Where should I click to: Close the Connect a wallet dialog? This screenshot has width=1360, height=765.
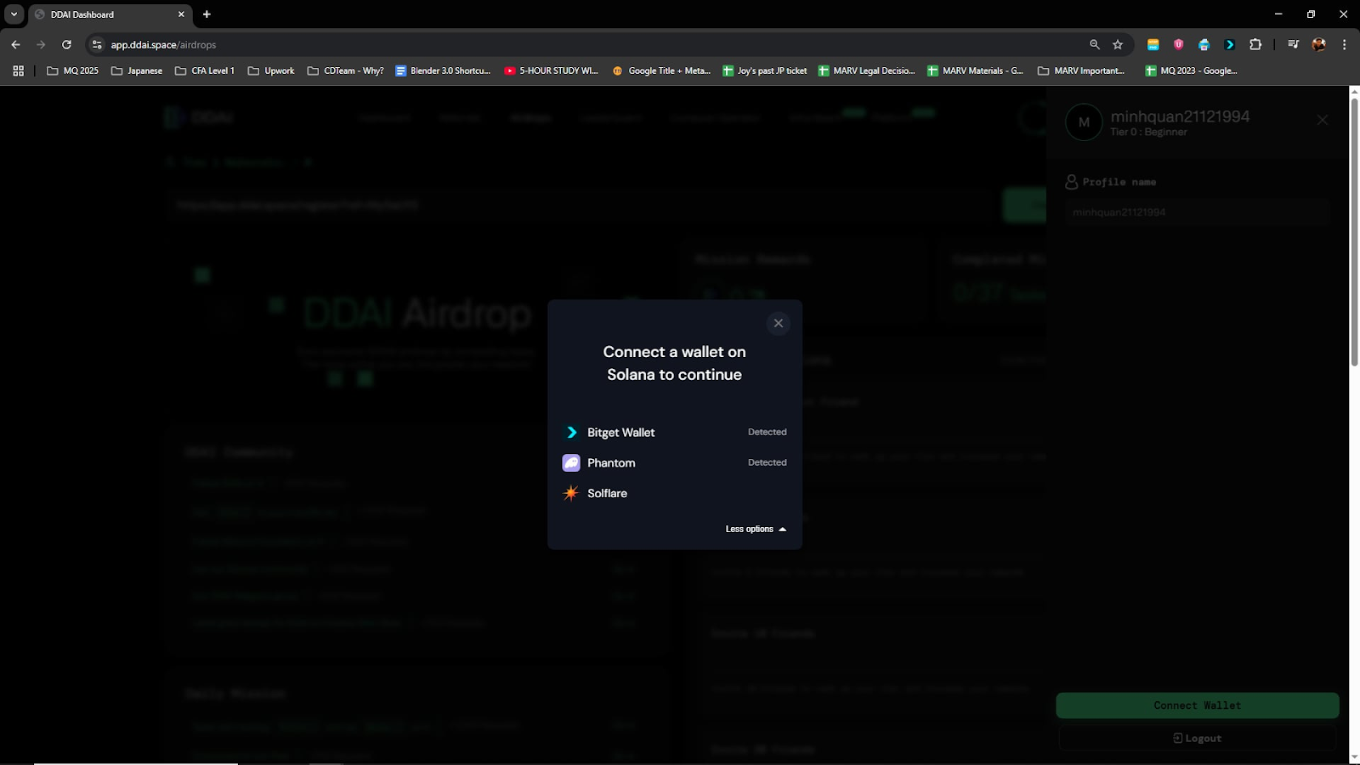coord(778,323)
